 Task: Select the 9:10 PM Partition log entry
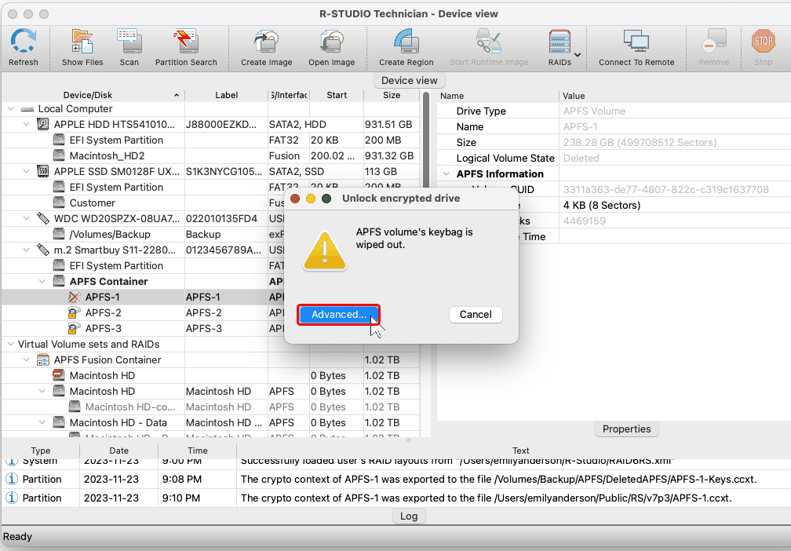(395, 498)
